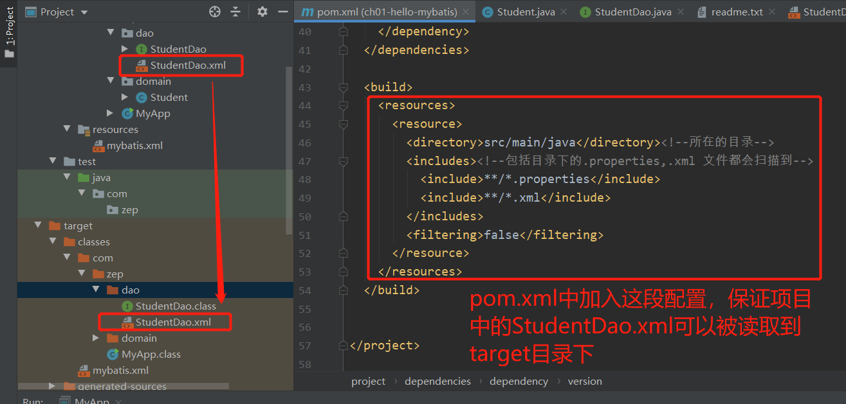
Task: Click the dependency breadcrumb
Action: (x=519, y=381)
